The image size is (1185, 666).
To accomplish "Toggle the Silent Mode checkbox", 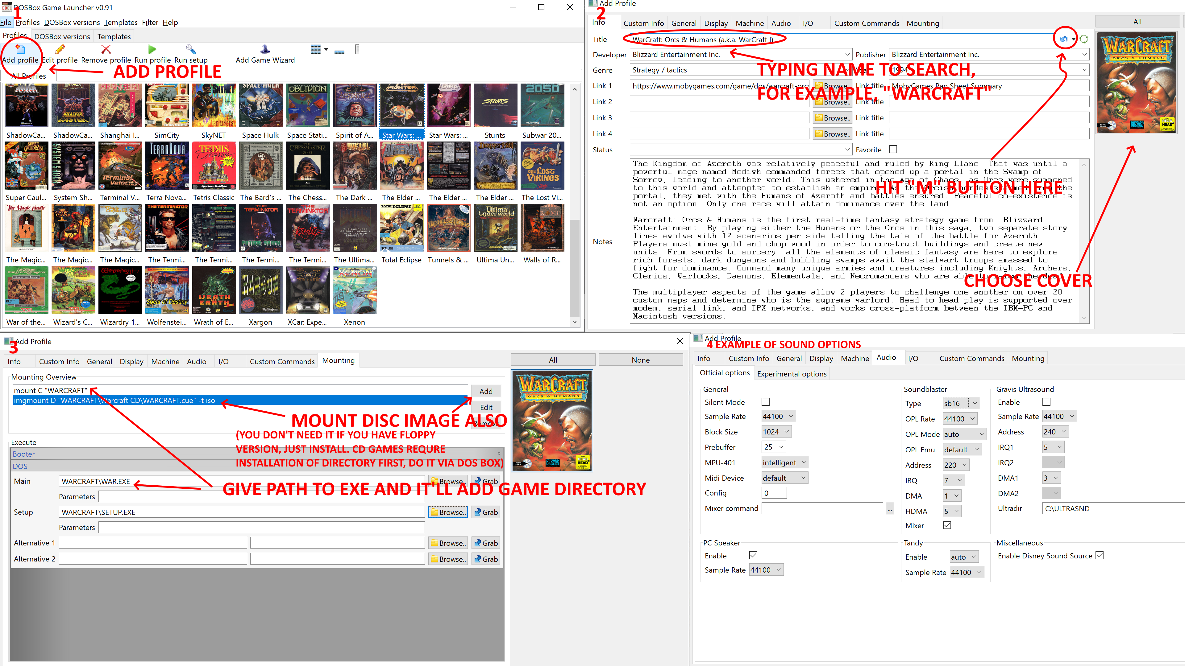I will [x=765, y=402].
